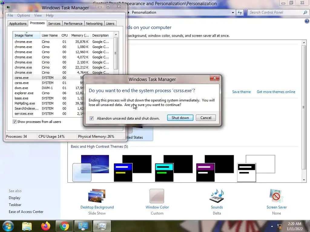310x232 pixels.
Task: Click the Shut down button
Action: [180, 118]
